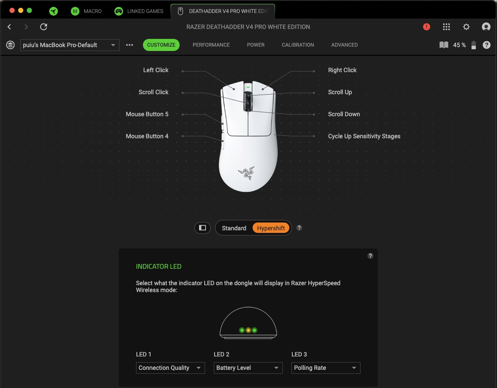Open the MACRO tab
The width and height of the screenshot is (497, 388).
(87, 11)
